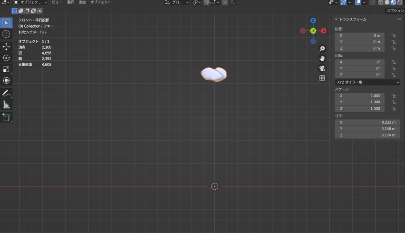Switch to rendered viewport shading
This screenshot has width=405, height=233.
[399, 2]
